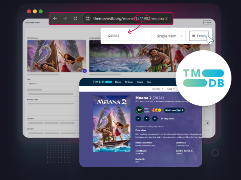Click the PG certification badge
Viewport: 241px width, 180px height.
[137, 101]
